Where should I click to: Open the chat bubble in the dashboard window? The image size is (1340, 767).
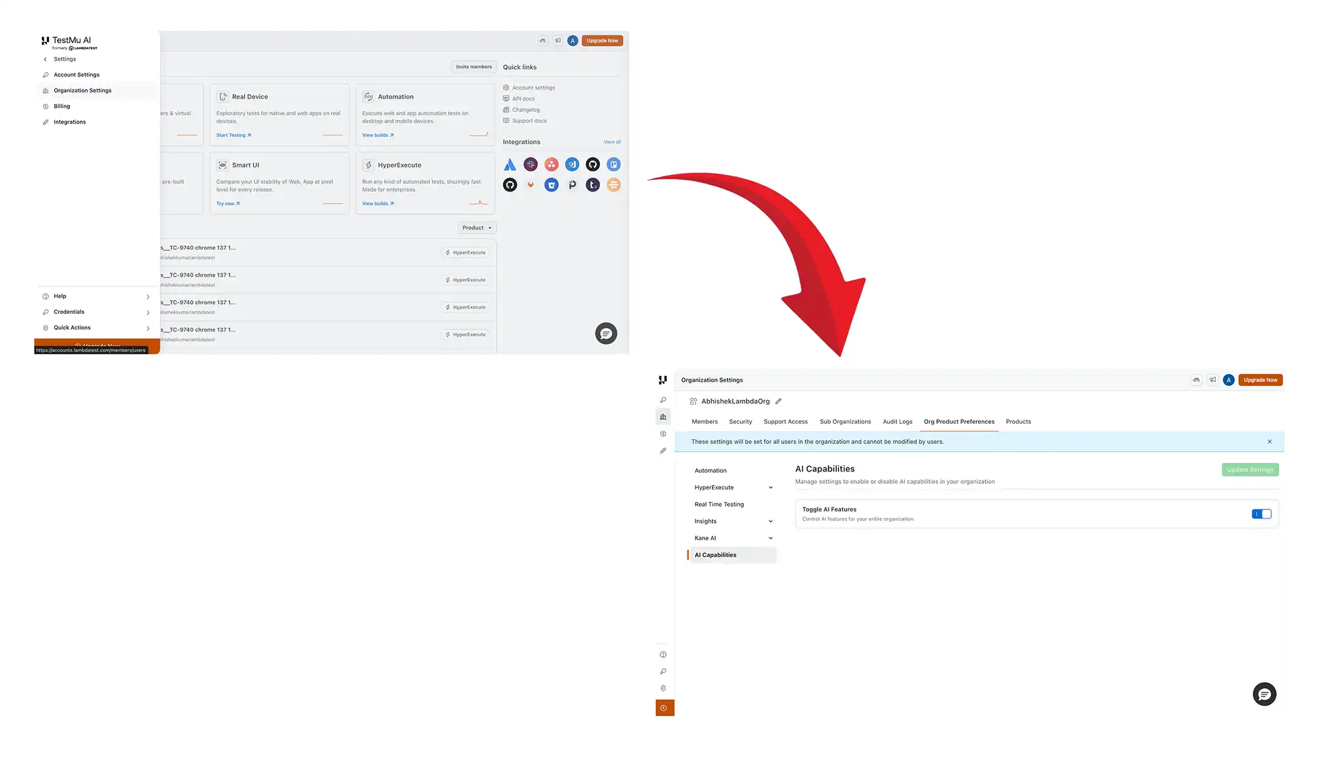[606, 333]
